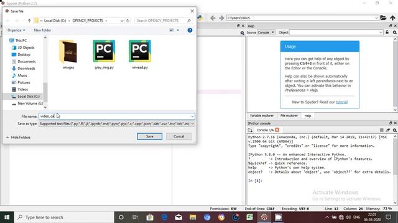Open address bar path dropdown arrow
The width and height of the screenshot is (398, 223).
point(122,20)
